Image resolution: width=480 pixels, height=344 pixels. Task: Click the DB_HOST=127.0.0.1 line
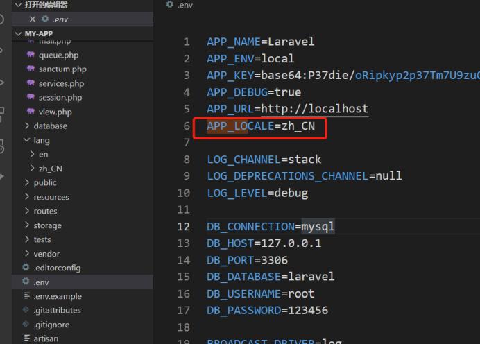click(x=264, y=243)
